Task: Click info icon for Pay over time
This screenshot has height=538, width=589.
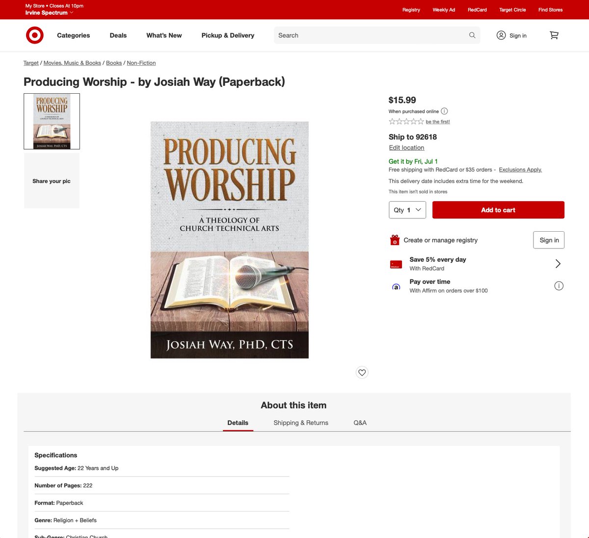Action: pyautogui.click(x=559, y=286)
